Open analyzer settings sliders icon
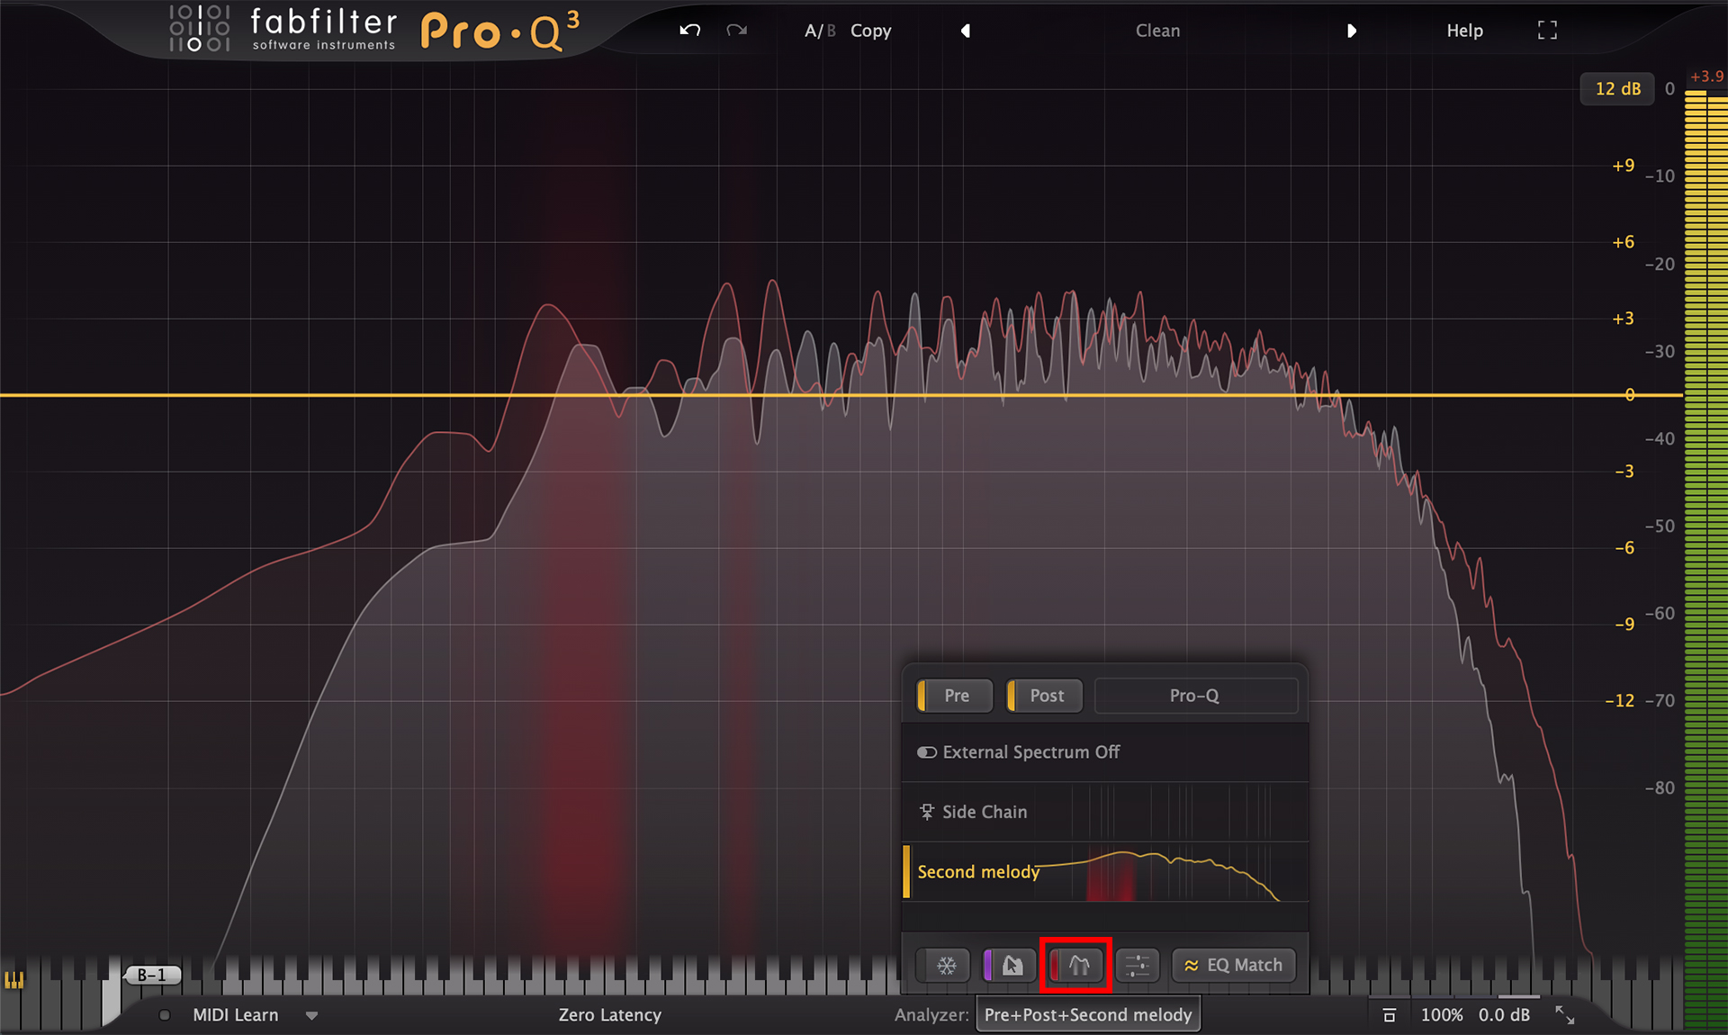 [x=1138, y=966]
